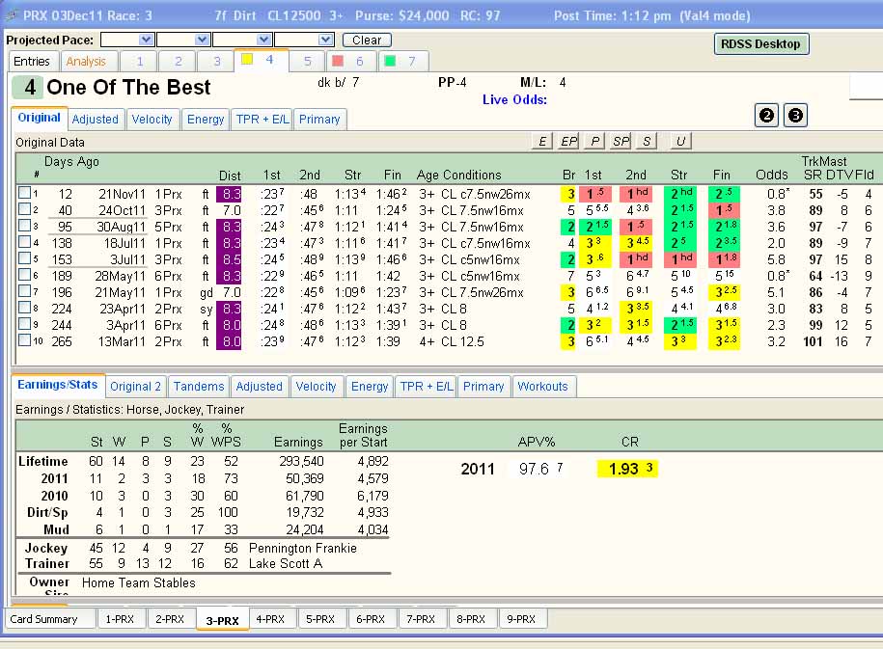Open the Workouts tab

pyautogui.click(x=543, y=387)
